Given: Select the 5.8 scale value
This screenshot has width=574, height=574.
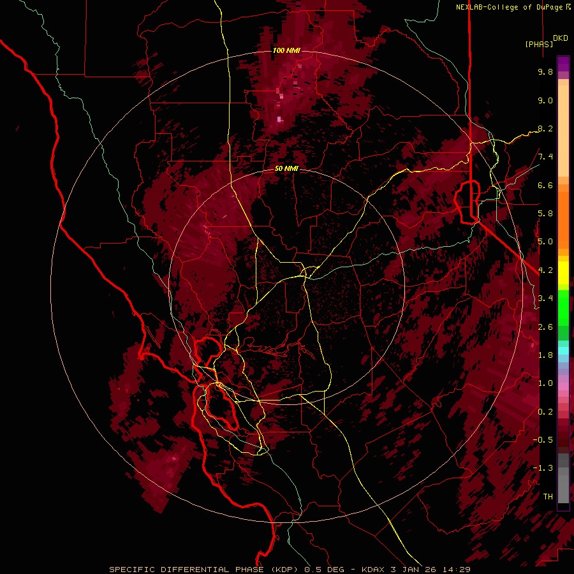Looking at the screenshot, I should point(545,214).
